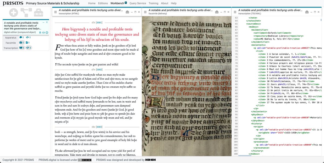
Task: Click toolbox icon in HTML transcription panel
Action: (x=128, y=12)
